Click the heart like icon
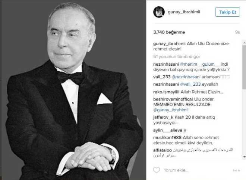This screenshot has height=180, width=246. [x=157, y=170]
